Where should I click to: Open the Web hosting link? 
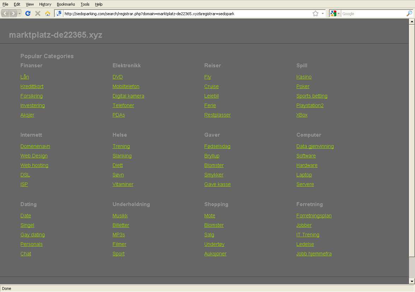coord(35,166)
